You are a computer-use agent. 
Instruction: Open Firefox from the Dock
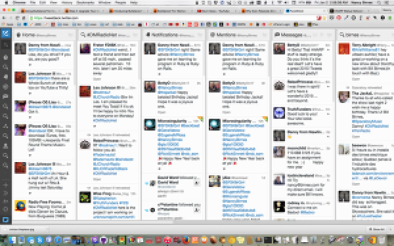186,240
